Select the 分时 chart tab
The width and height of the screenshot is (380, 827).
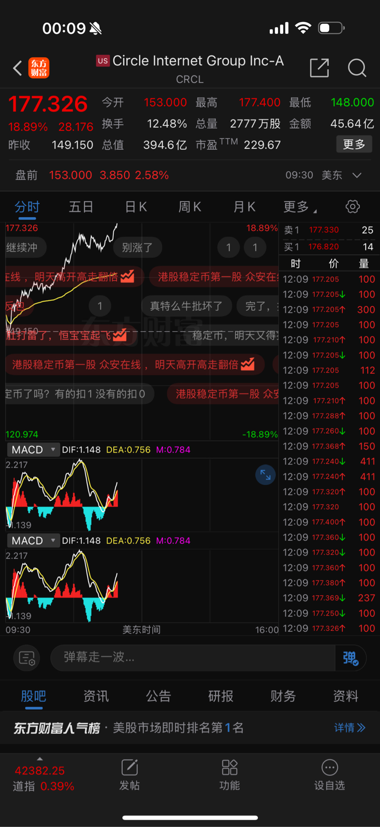27,207
